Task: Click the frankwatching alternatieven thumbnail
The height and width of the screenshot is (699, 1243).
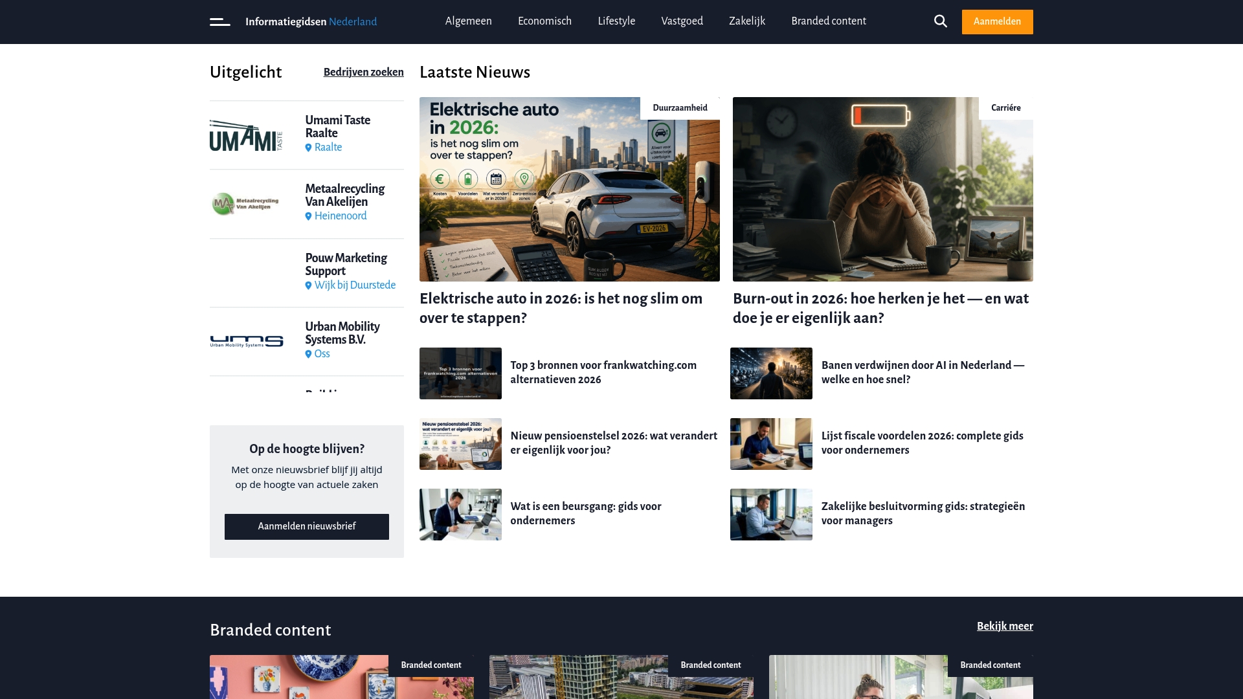Action: coord(460,373)
